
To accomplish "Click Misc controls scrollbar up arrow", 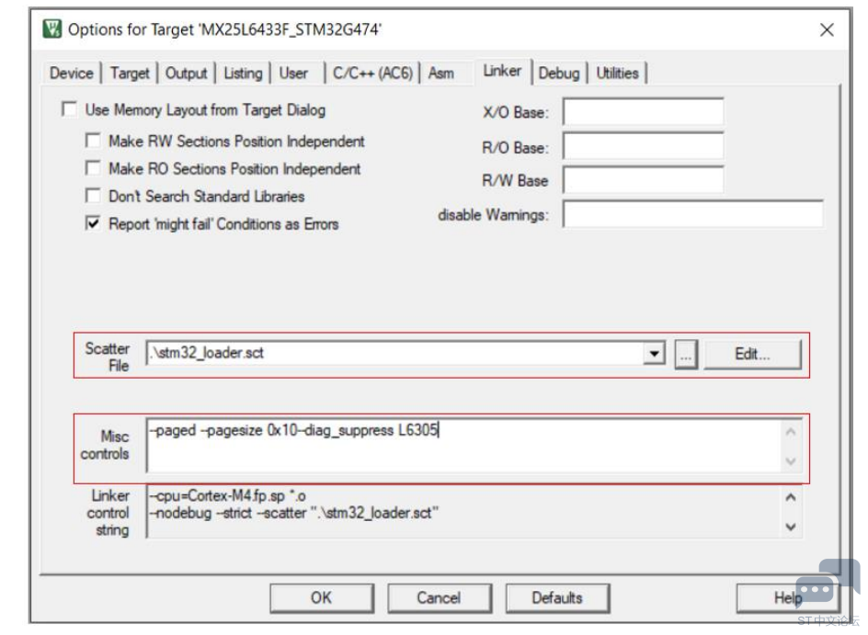I will pyautogui.click(x=791, y=431).
